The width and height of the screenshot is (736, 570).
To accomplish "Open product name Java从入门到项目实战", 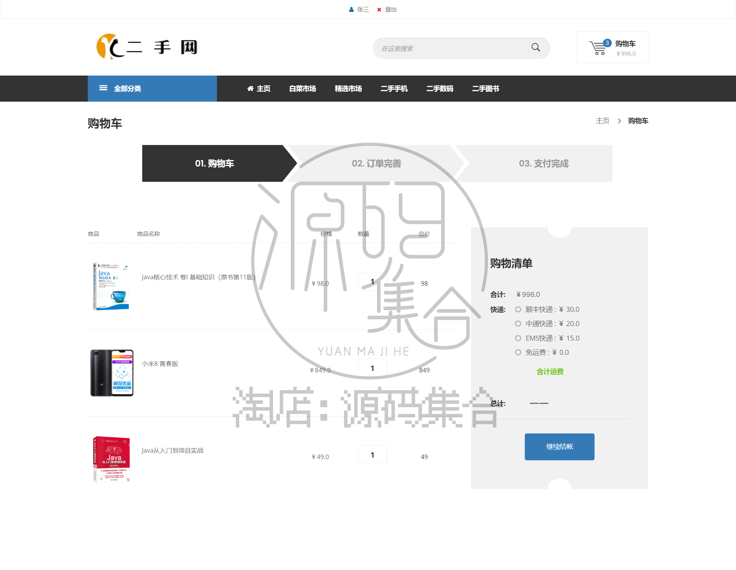I will tap(172, 451).
